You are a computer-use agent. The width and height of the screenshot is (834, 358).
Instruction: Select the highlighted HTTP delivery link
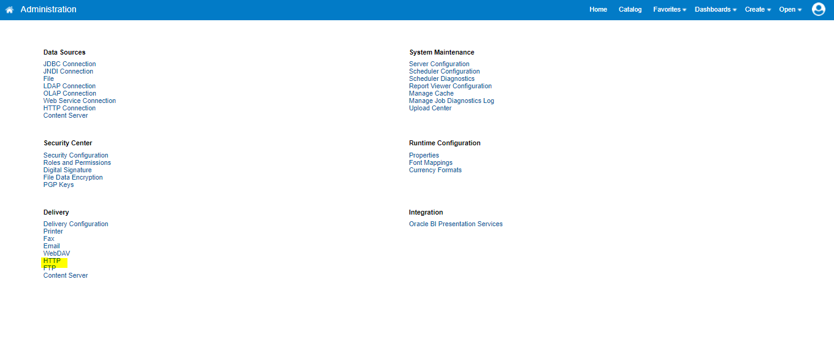click(52, 261)
